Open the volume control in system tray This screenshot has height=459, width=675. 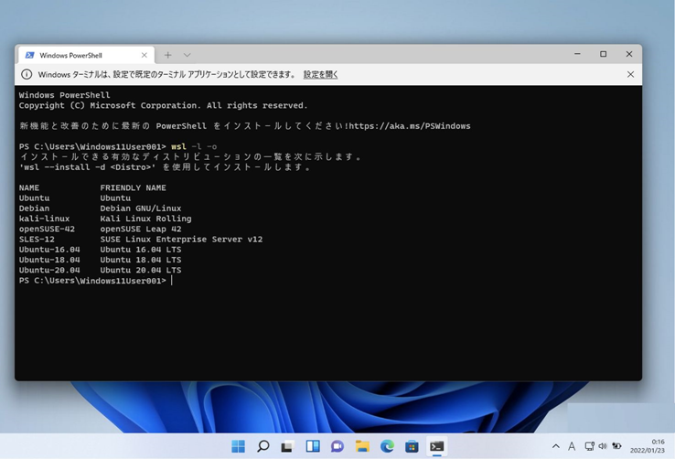click(x=603, y=446)
